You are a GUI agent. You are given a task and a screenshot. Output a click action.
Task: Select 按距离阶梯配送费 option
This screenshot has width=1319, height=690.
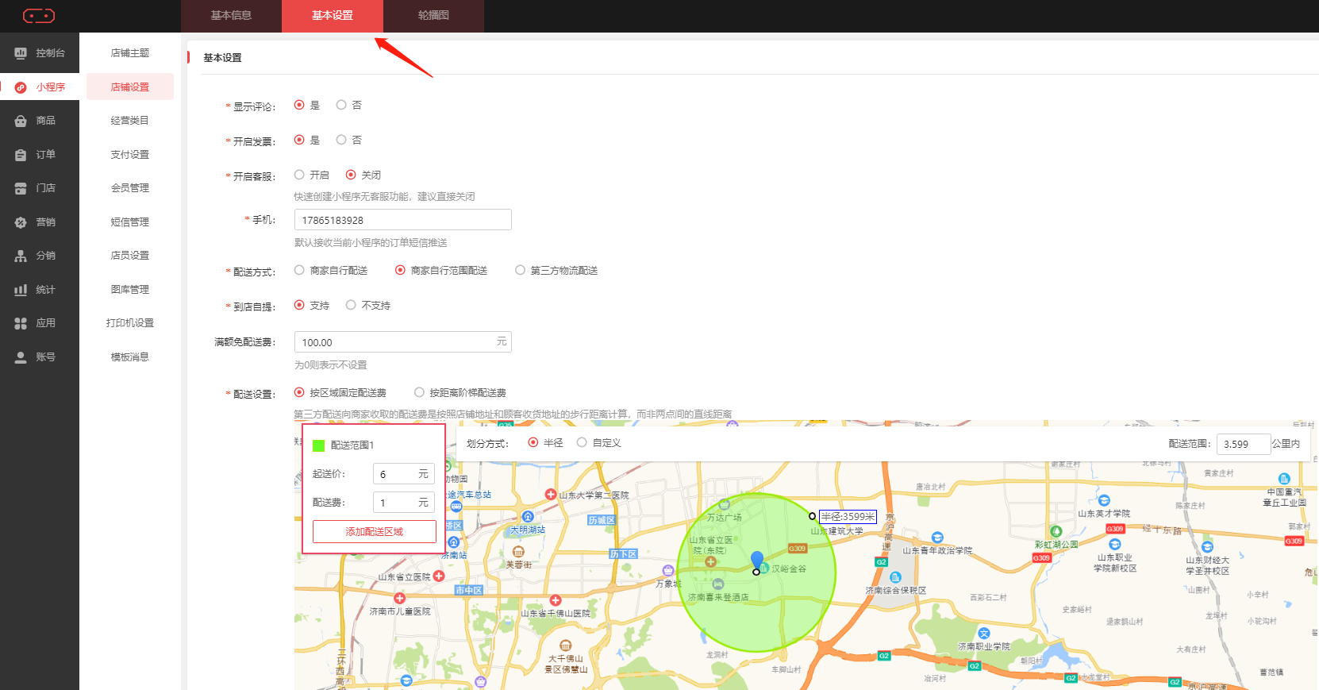(419, 392)
